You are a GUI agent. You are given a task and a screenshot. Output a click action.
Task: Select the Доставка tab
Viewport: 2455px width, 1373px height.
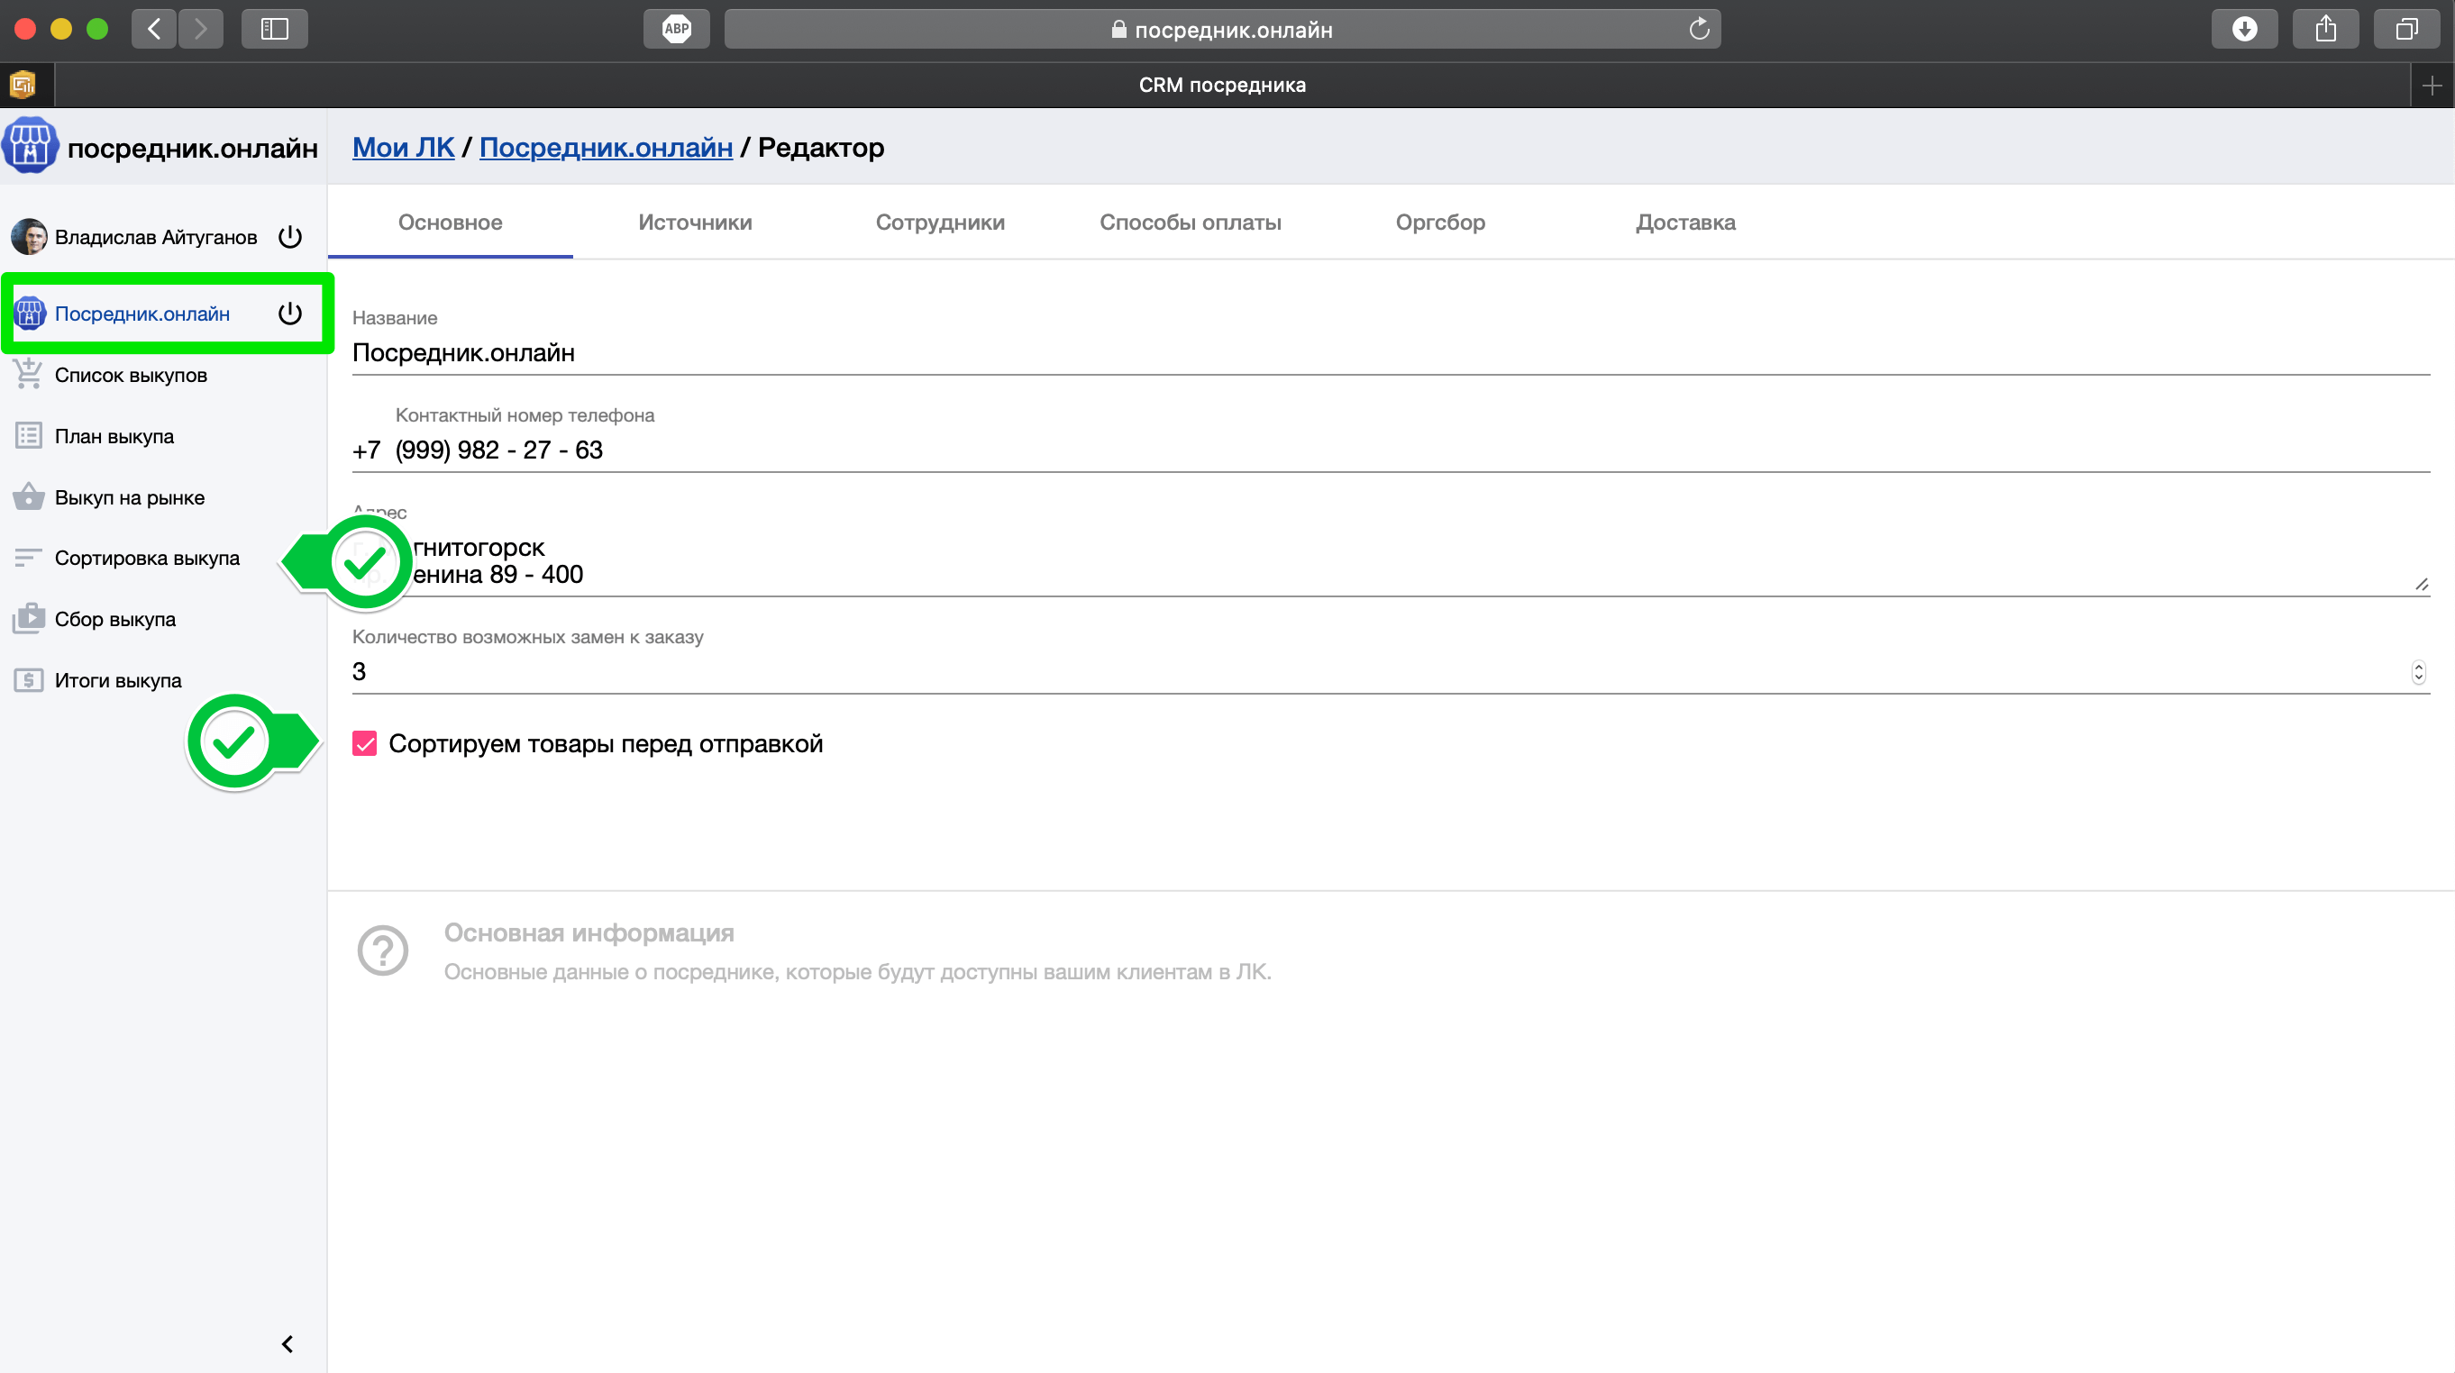point(1685,222)
